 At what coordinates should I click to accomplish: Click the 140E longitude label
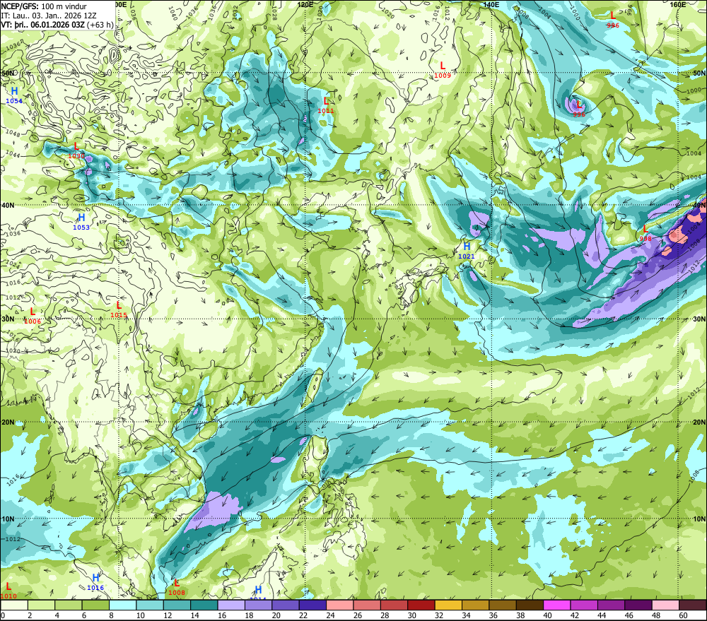pos(491,4)
